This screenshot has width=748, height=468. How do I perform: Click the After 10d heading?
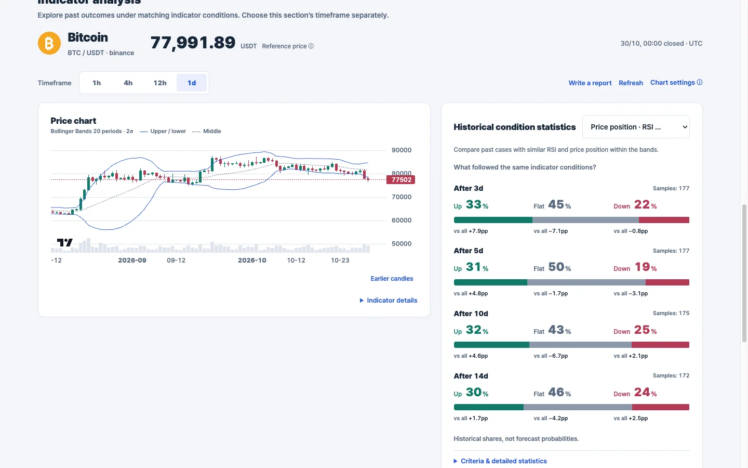pos(471,314)
